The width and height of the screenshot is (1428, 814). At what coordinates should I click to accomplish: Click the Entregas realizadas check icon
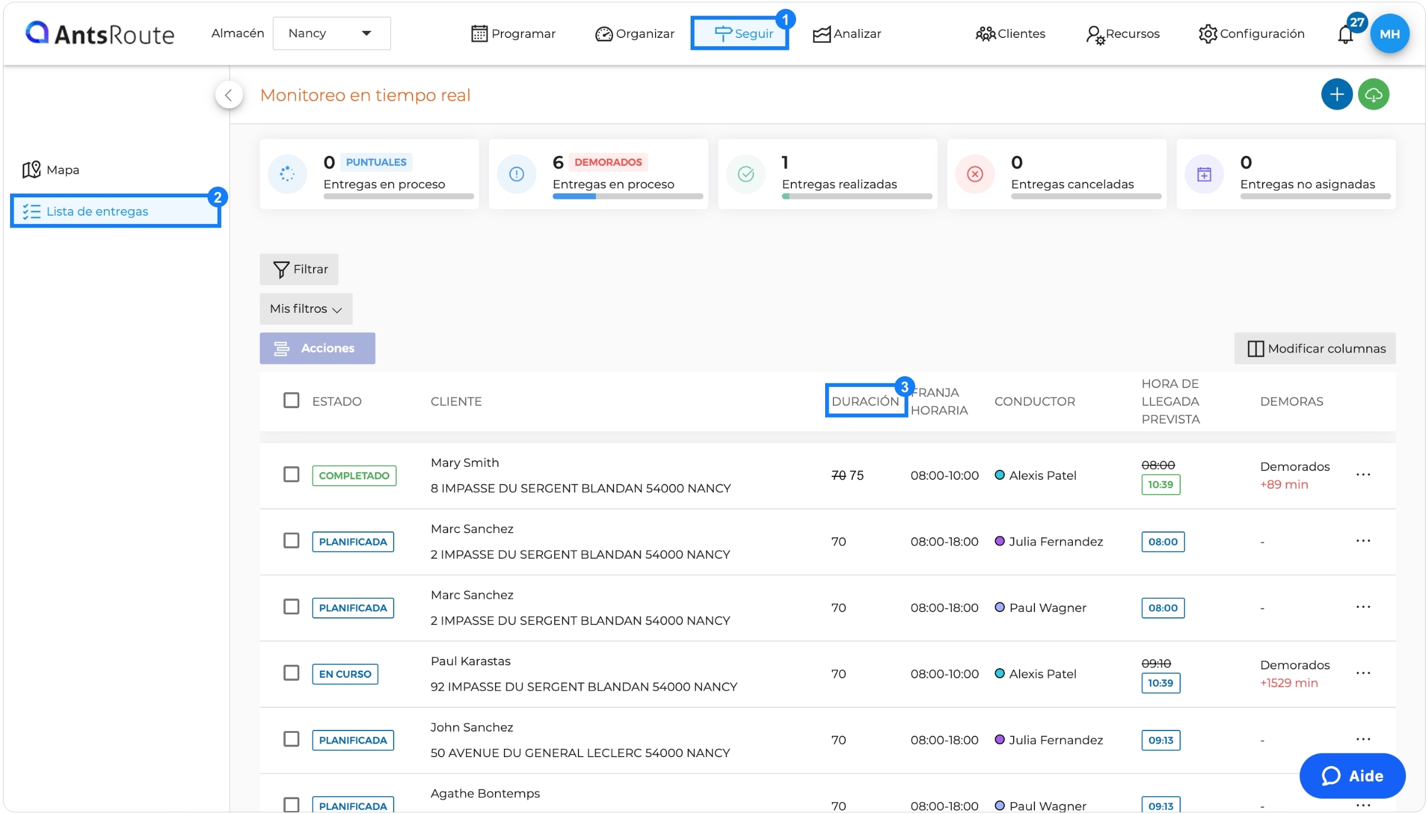746,174
